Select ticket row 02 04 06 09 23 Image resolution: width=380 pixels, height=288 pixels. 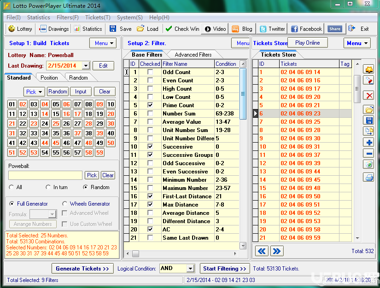tap(302, 114)
